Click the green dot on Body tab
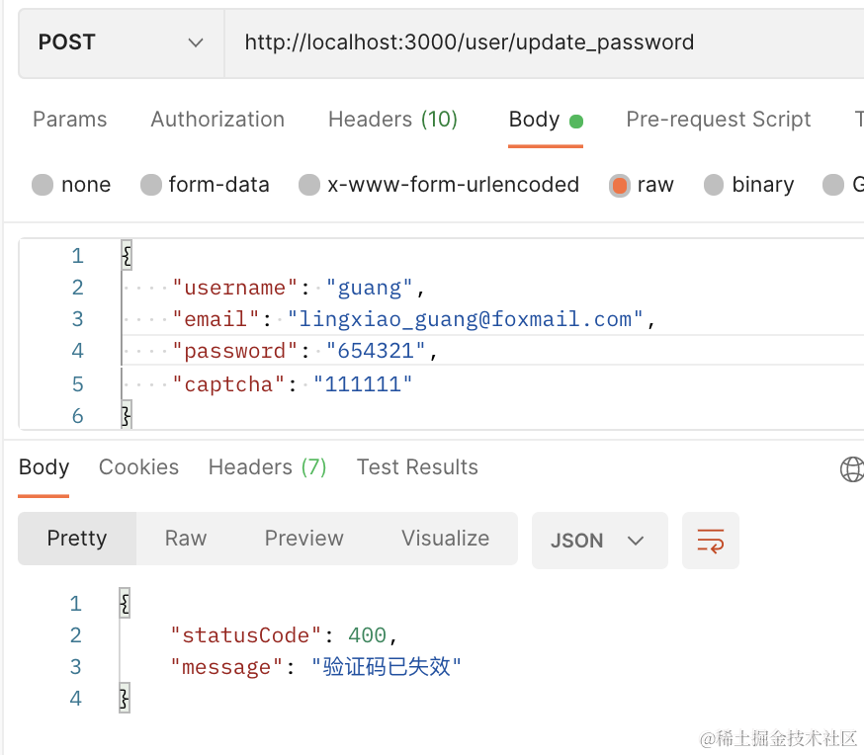Screen dimensions: 864x755 576,122
